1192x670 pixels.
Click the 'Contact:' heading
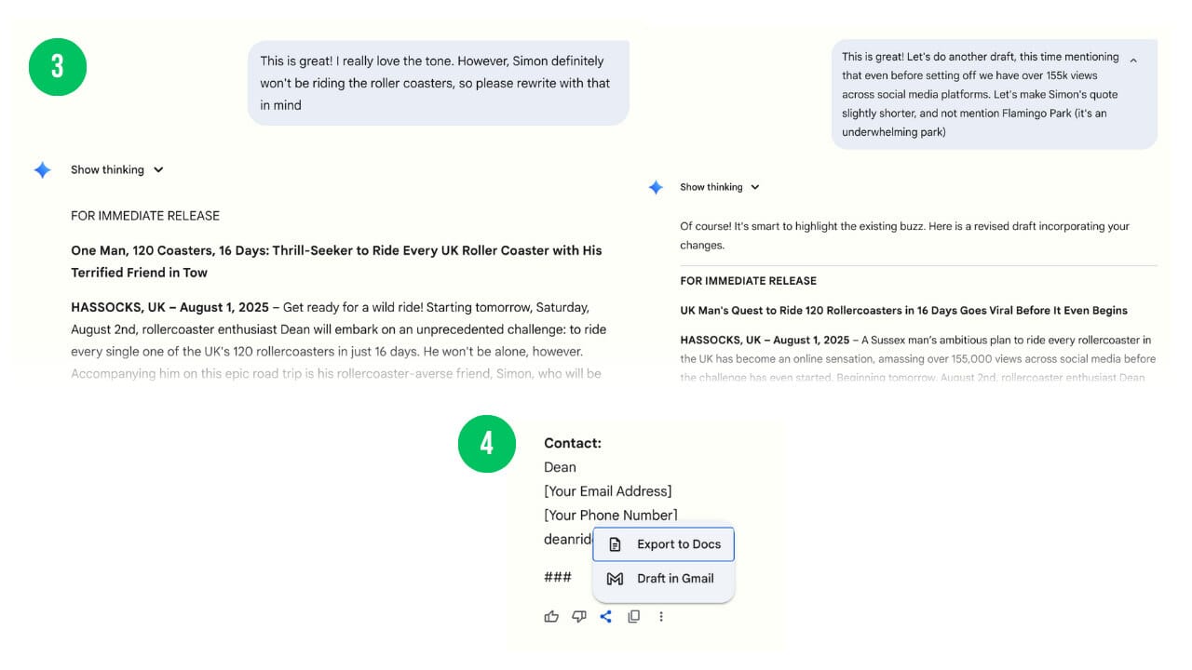coord(573,444)
